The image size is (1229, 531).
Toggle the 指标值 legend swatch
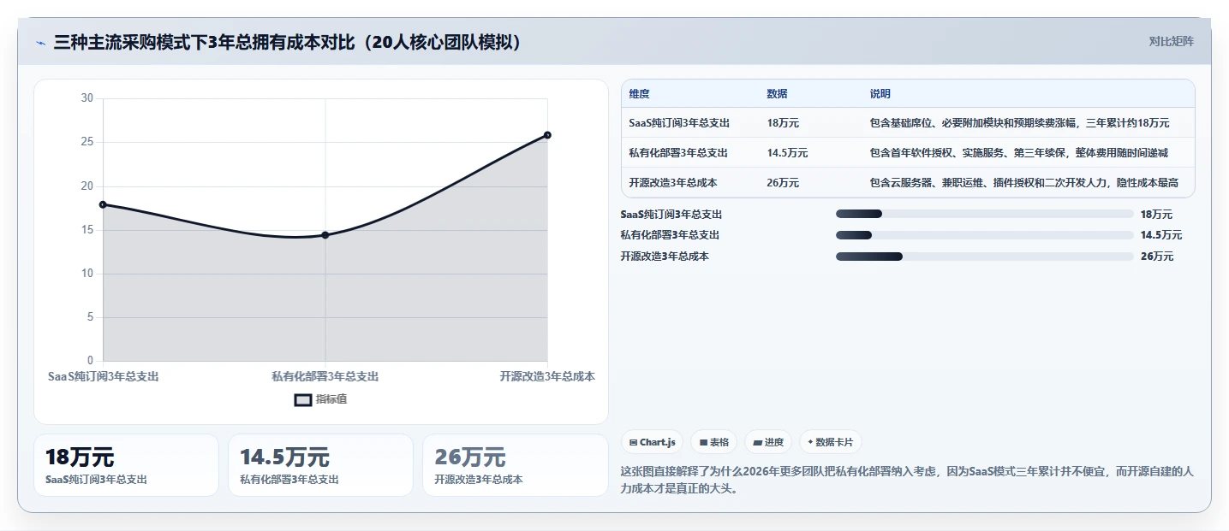pyautogui.click(x=303, y=399)
